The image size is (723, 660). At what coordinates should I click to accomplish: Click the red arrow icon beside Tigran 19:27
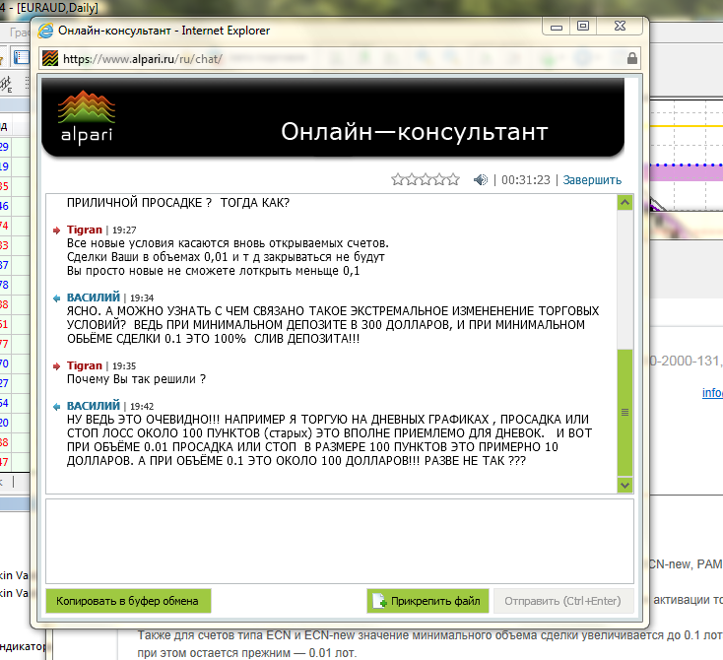coord(57,231)
